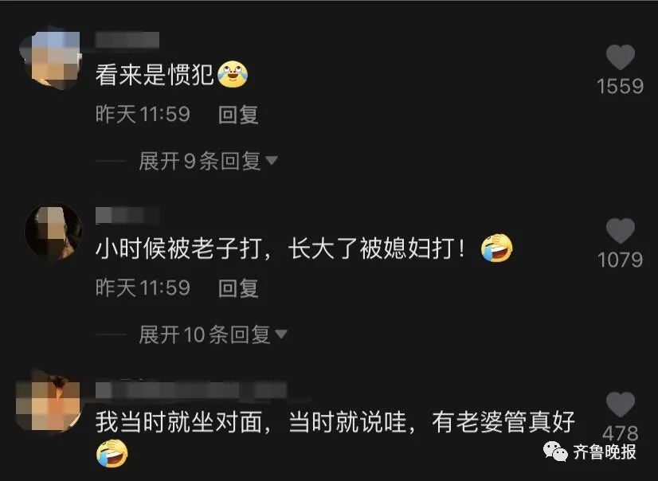The image size is (658, 481).
Task: Click the laughing emoji below third comment
Action: [x=112, y=454]
